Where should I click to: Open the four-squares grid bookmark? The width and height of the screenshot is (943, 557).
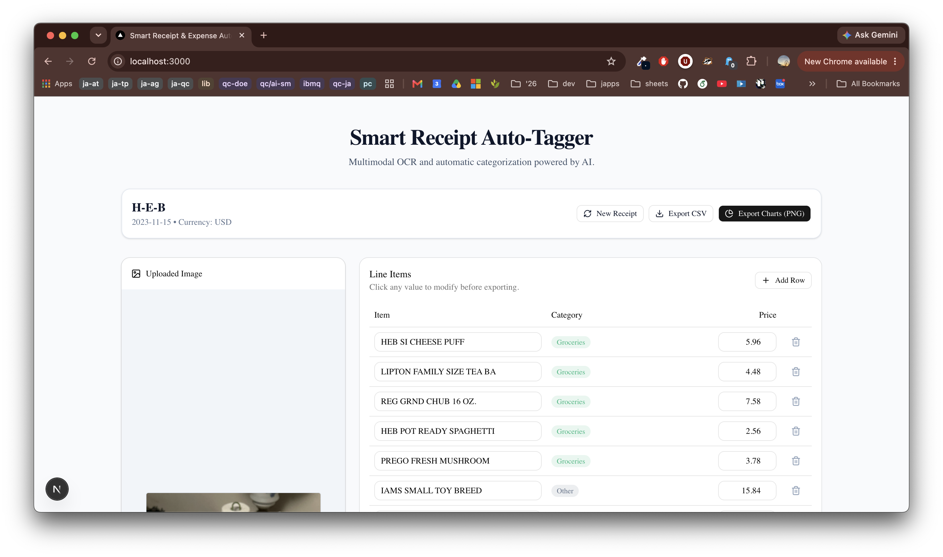point(389,84)
